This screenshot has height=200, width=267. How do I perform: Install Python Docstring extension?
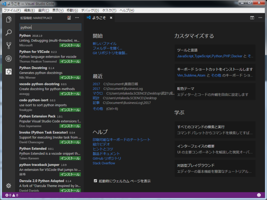pyautogui.click(x=70, y=77)
